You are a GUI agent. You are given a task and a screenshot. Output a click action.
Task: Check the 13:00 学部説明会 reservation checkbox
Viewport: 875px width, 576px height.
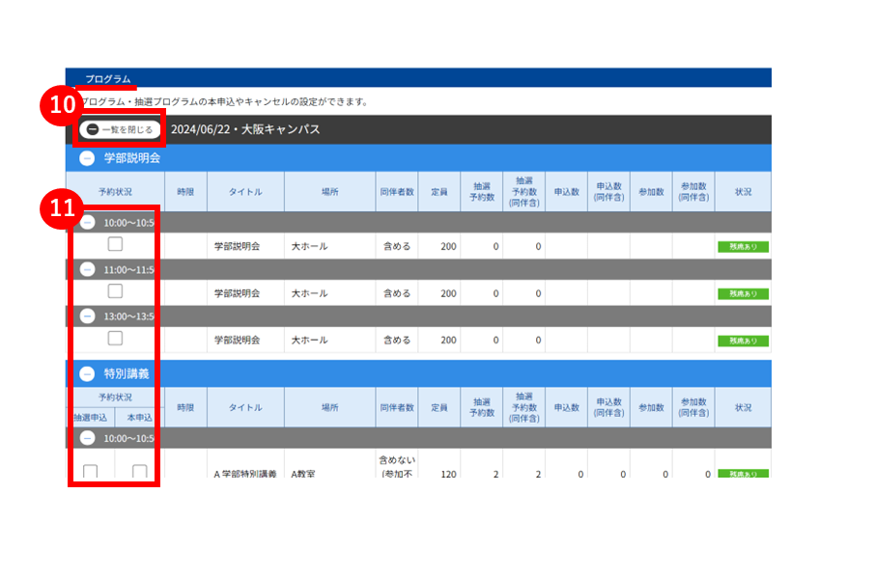(115, 338)
